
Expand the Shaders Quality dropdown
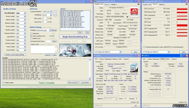(25, 30)
